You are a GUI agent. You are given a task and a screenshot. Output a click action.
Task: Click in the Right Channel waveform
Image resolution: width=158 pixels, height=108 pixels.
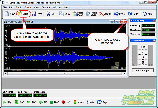pyautogui.click(x=65, y=58)
